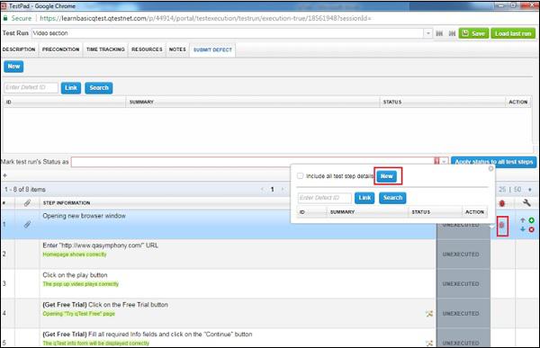Click the red bug icon in column header
This screenshot has height=348, width=540.
pos(502,203)
